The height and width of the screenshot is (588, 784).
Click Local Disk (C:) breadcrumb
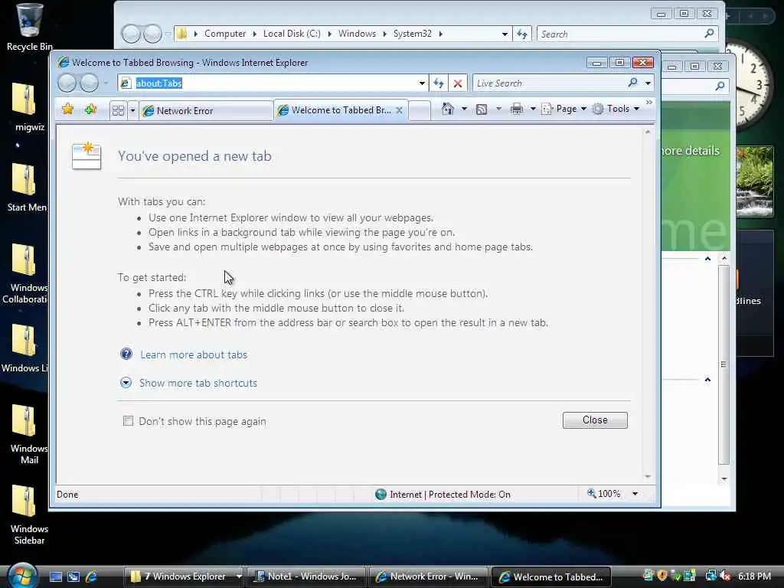click(x=292, y=34)
